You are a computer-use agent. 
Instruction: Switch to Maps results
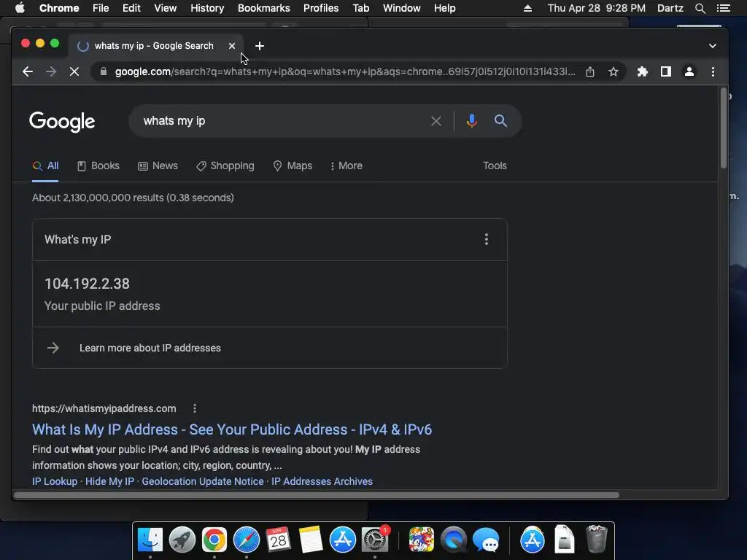coord(293,166)
